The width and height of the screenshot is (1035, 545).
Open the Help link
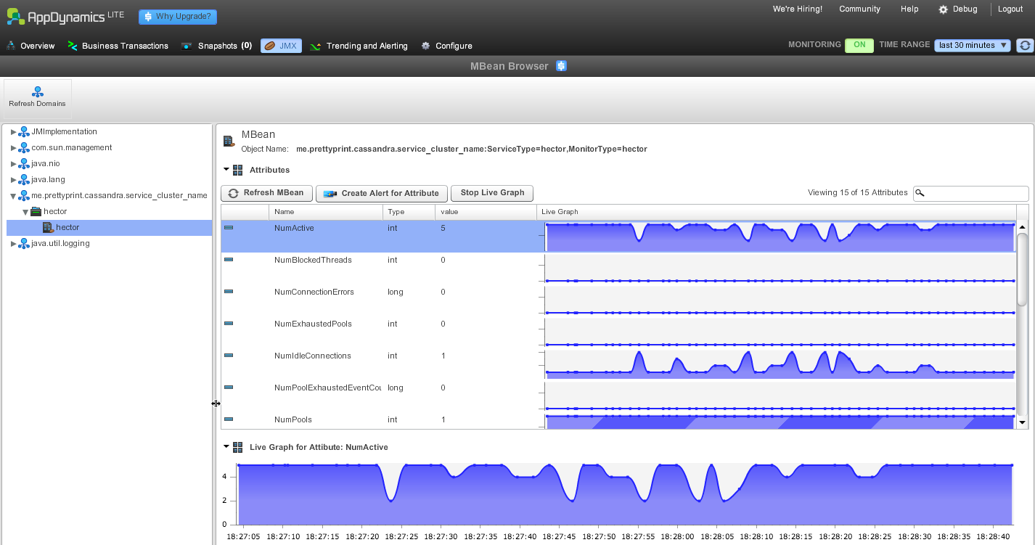[x=909, y=9]
